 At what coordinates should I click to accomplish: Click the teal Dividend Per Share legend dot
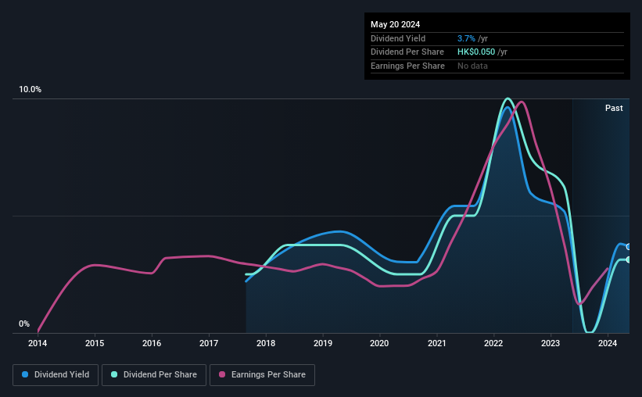(x=114, y=374)
